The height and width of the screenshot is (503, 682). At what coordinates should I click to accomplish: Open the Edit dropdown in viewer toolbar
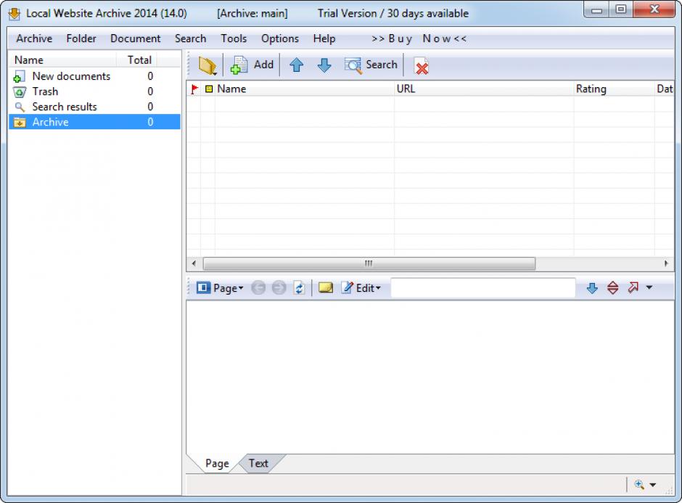pos(361,288)
